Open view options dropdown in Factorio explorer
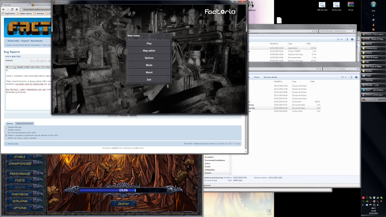This screenshot has width=386, height=217. pos(346,77)
